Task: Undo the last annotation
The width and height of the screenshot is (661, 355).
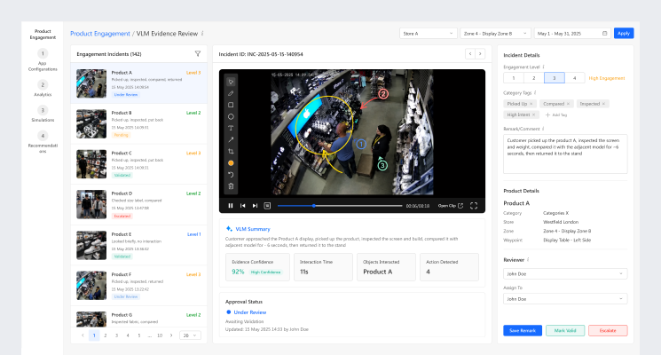Action: click(231, 175)
